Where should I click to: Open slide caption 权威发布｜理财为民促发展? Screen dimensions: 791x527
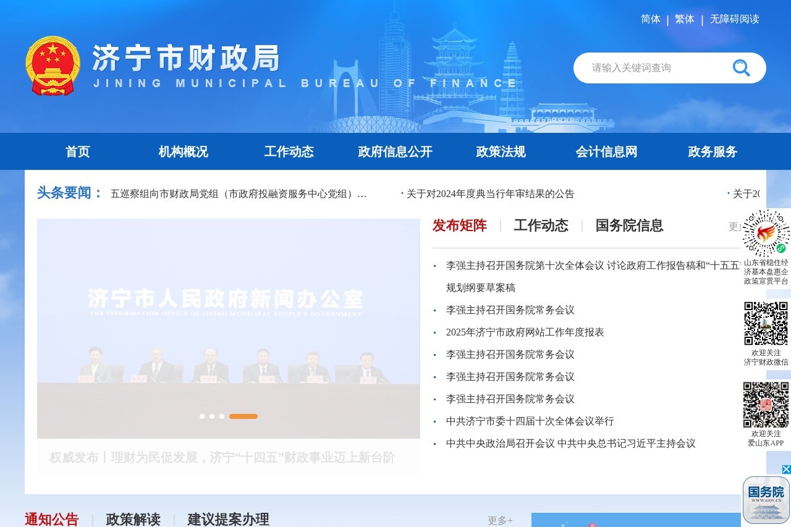tap(222, 458)
